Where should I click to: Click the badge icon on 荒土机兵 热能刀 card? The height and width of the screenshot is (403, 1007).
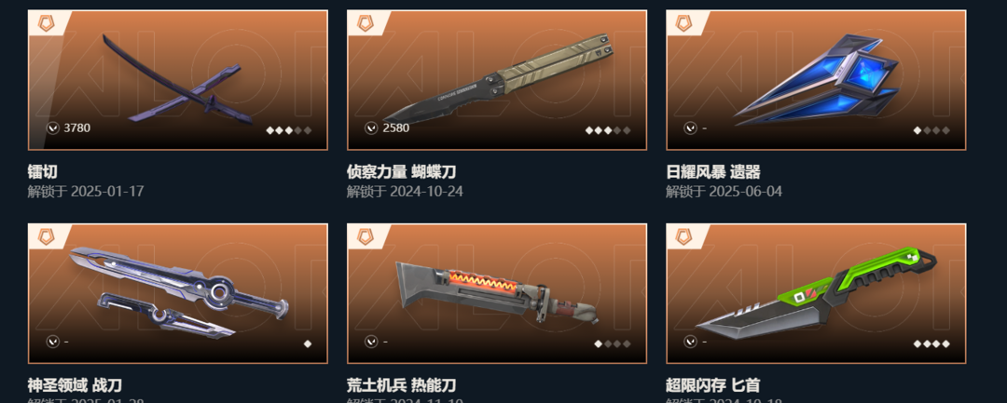(x=366, y=237)
